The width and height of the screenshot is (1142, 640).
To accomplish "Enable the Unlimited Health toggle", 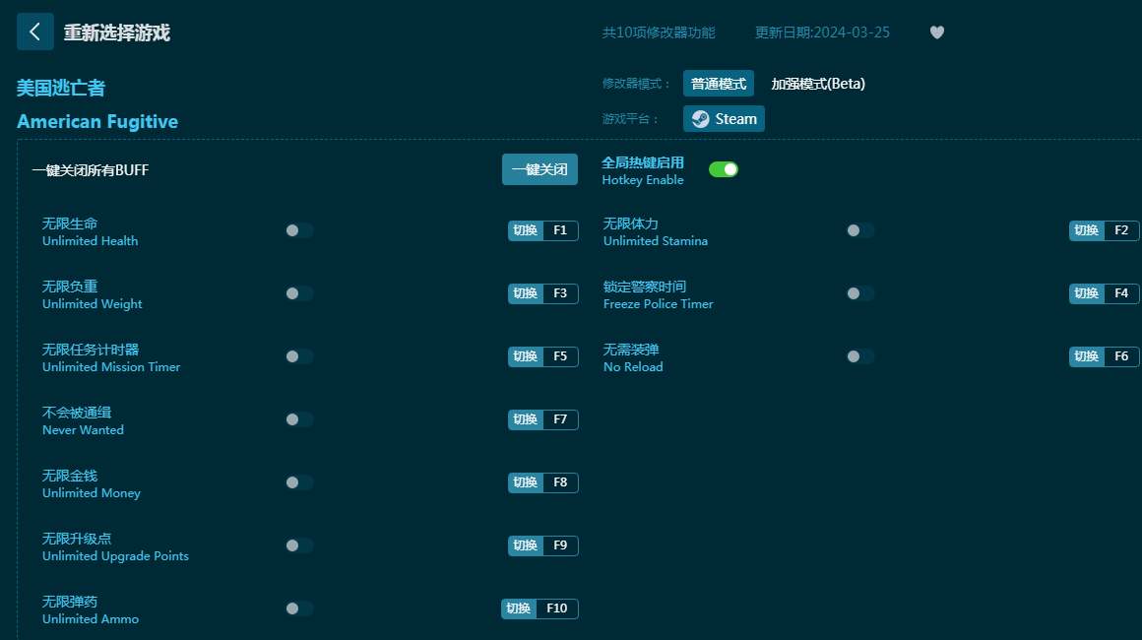I will click(x=298, y=230).
